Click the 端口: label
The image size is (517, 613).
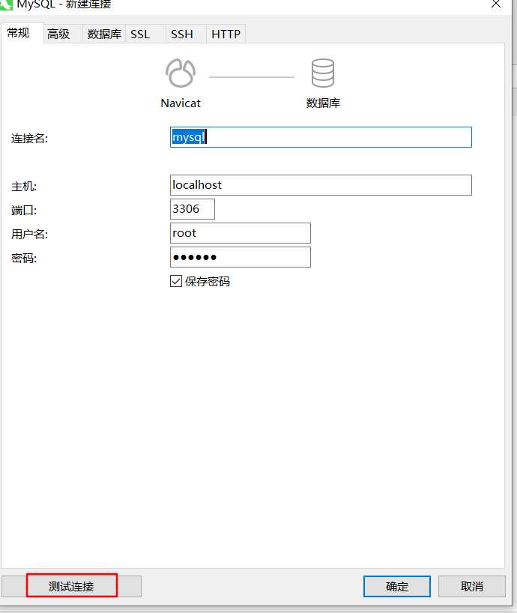click(24, 211)
